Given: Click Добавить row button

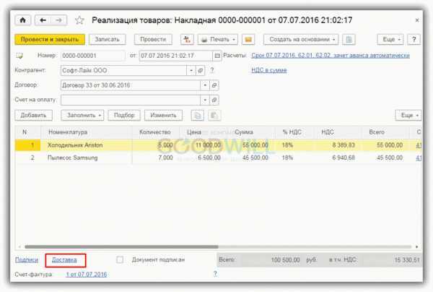Looking at the screenshot, I should pyautogui.click(x=33, y=116).
